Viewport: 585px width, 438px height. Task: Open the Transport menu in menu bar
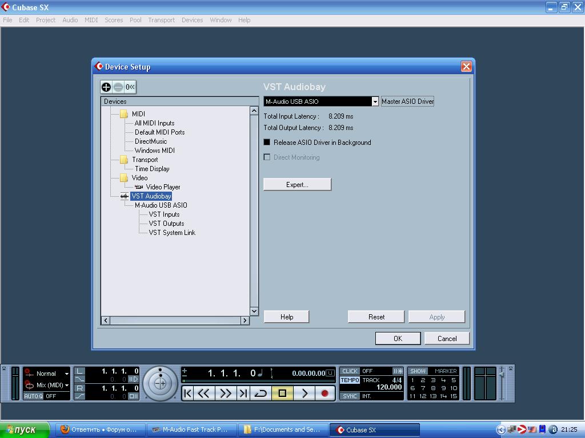point(161,20)
